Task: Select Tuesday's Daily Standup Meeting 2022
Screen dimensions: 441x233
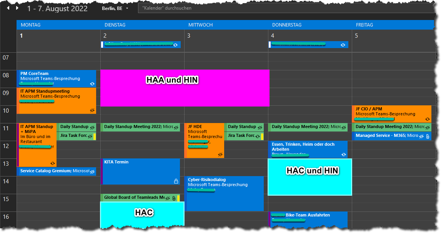Action: pos(140,127)
